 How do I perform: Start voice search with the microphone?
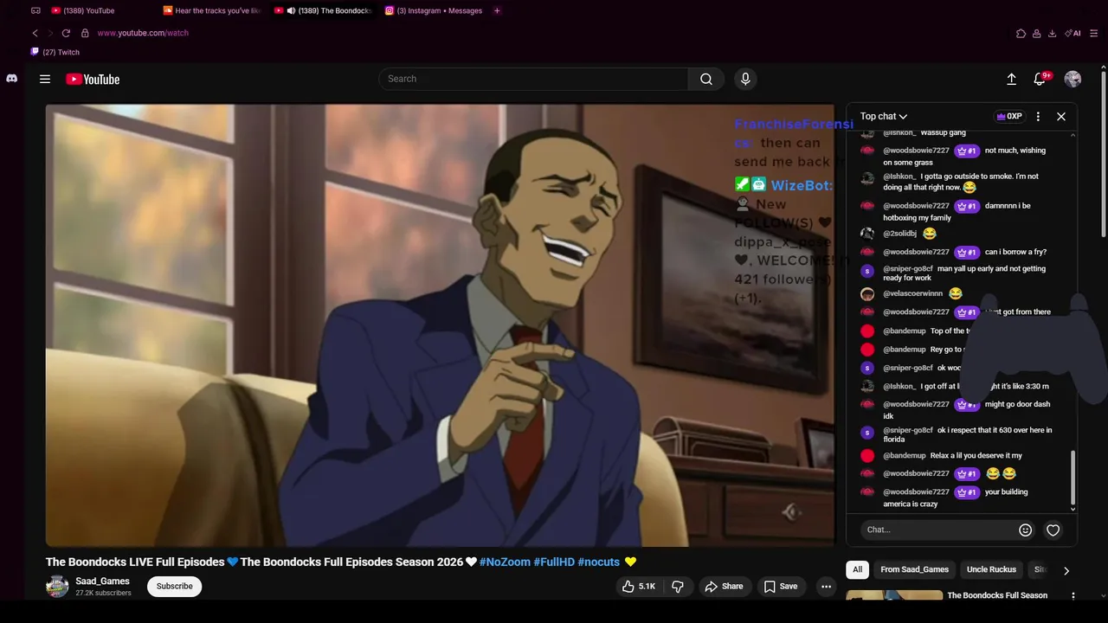745,79
